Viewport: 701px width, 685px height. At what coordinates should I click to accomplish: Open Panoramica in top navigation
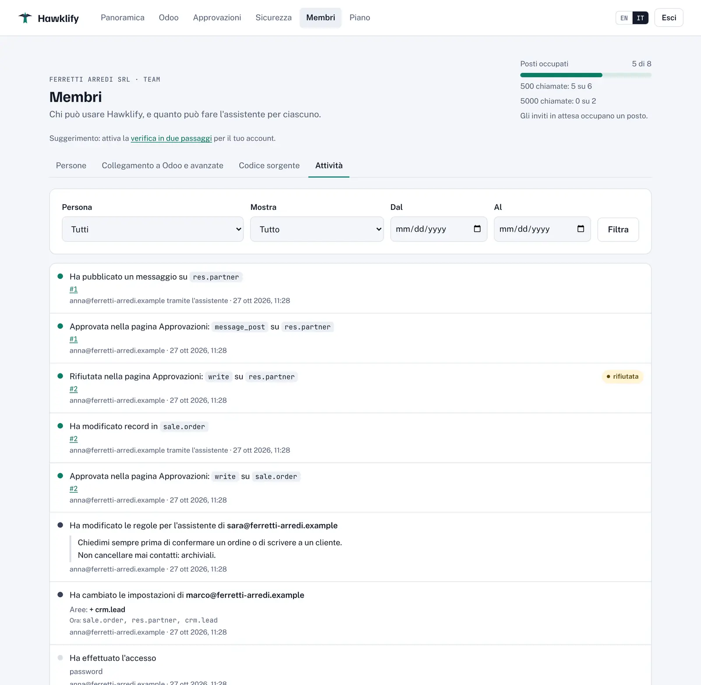coord(123,18)
